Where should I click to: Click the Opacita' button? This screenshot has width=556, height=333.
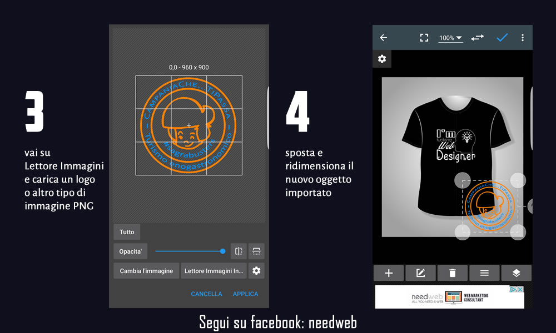[x=131, y=251]
